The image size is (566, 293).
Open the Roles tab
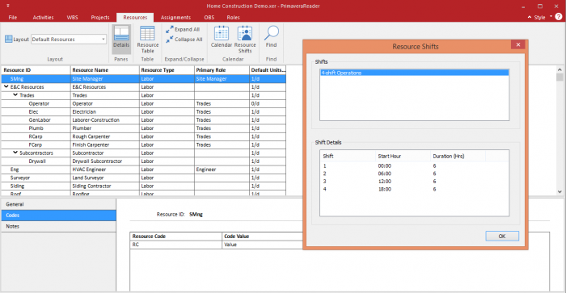[x=233, y=17]
